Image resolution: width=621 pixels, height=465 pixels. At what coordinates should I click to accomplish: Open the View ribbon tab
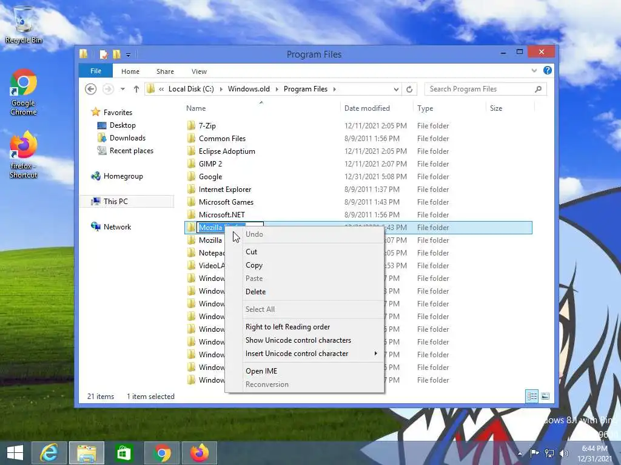click(x=199, y=71)
